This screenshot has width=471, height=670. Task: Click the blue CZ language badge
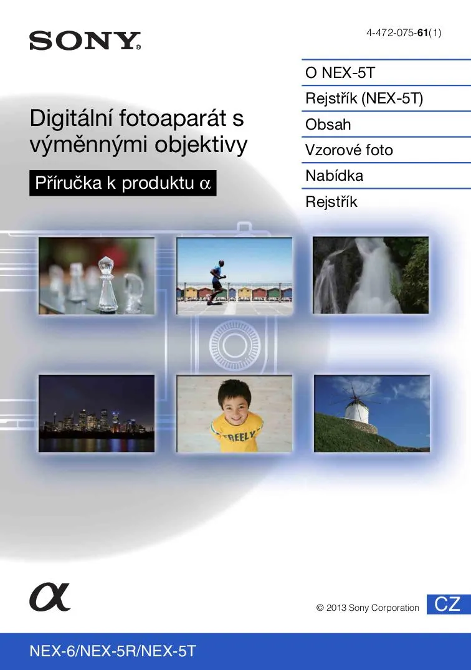447,603
